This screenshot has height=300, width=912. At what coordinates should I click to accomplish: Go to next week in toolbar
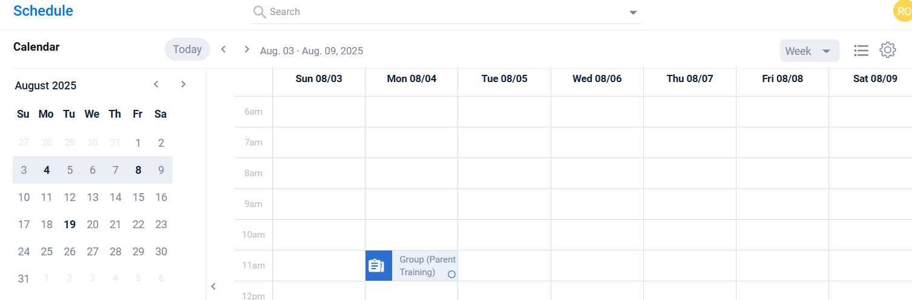pyautogui.click(x=246, y=49)
